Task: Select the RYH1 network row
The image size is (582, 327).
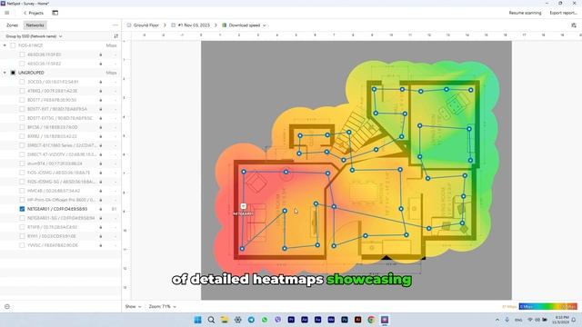Action: [x=61, y=236]
